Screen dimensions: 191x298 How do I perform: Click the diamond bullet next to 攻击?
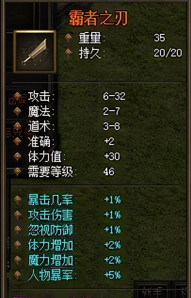[17, 96]
